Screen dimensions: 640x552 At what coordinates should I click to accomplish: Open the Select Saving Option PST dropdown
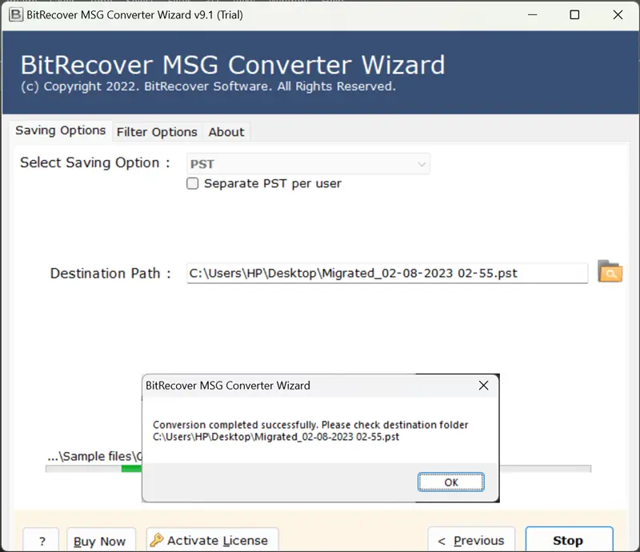[x=308, y=164]
